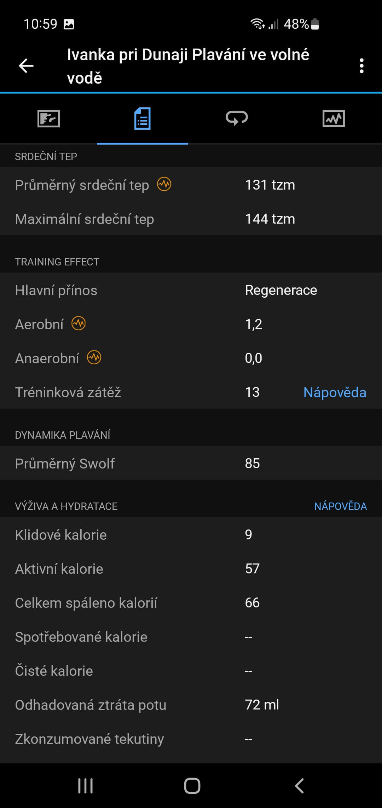Open NÁPOVĚDA for Výživa a hydratace
This screenshot has width=382, height=808.
point(340,506)
